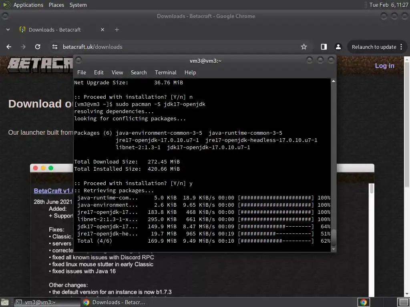The height and width of the screenshot is (307, 410).
Task: Bookmark this page with the star icon
Action: (303, 47)
